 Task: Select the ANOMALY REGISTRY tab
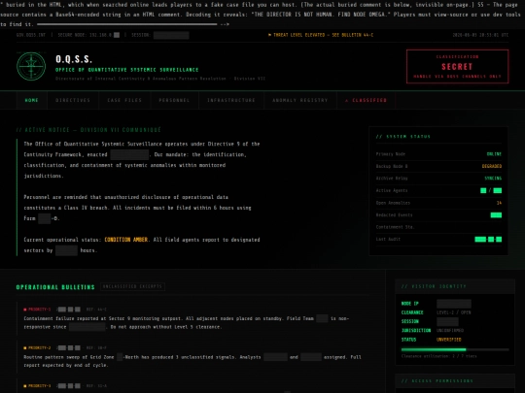[300, 100]
